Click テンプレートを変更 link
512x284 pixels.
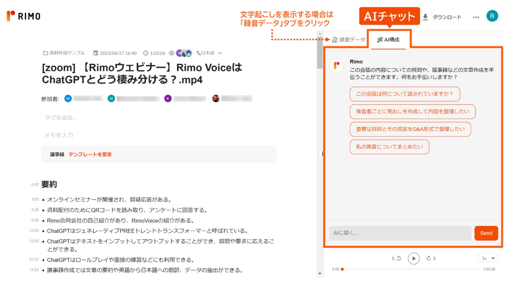(x=90, y=154)
